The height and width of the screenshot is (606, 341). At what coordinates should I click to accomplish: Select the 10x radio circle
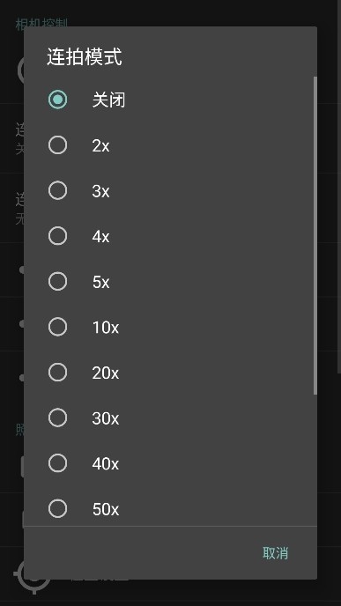point(57,327)
